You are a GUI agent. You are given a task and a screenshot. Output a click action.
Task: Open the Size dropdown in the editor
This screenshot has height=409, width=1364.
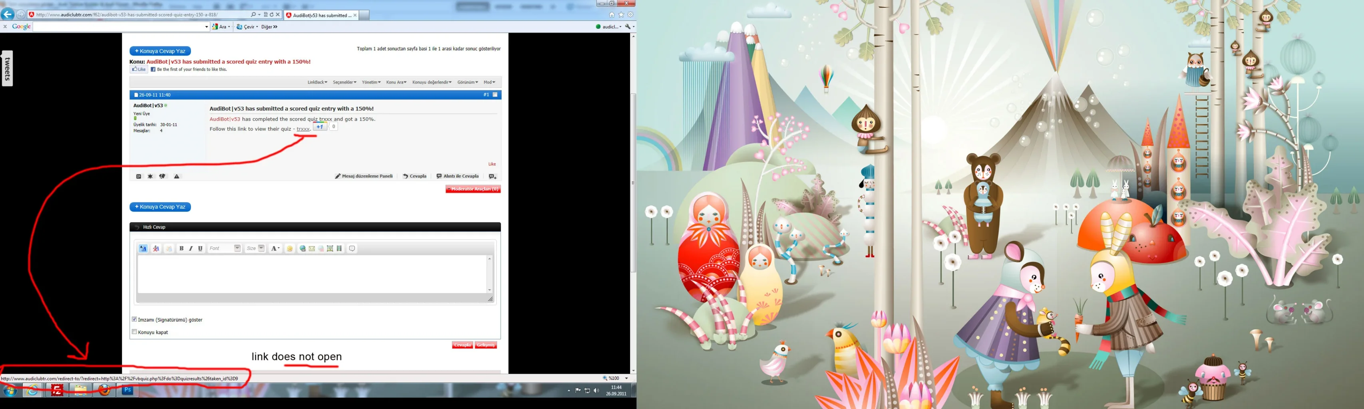click(x=255, y=249)
